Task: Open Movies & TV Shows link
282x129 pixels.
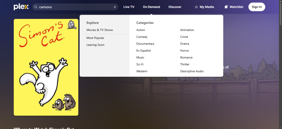Action: click(100, 30)
